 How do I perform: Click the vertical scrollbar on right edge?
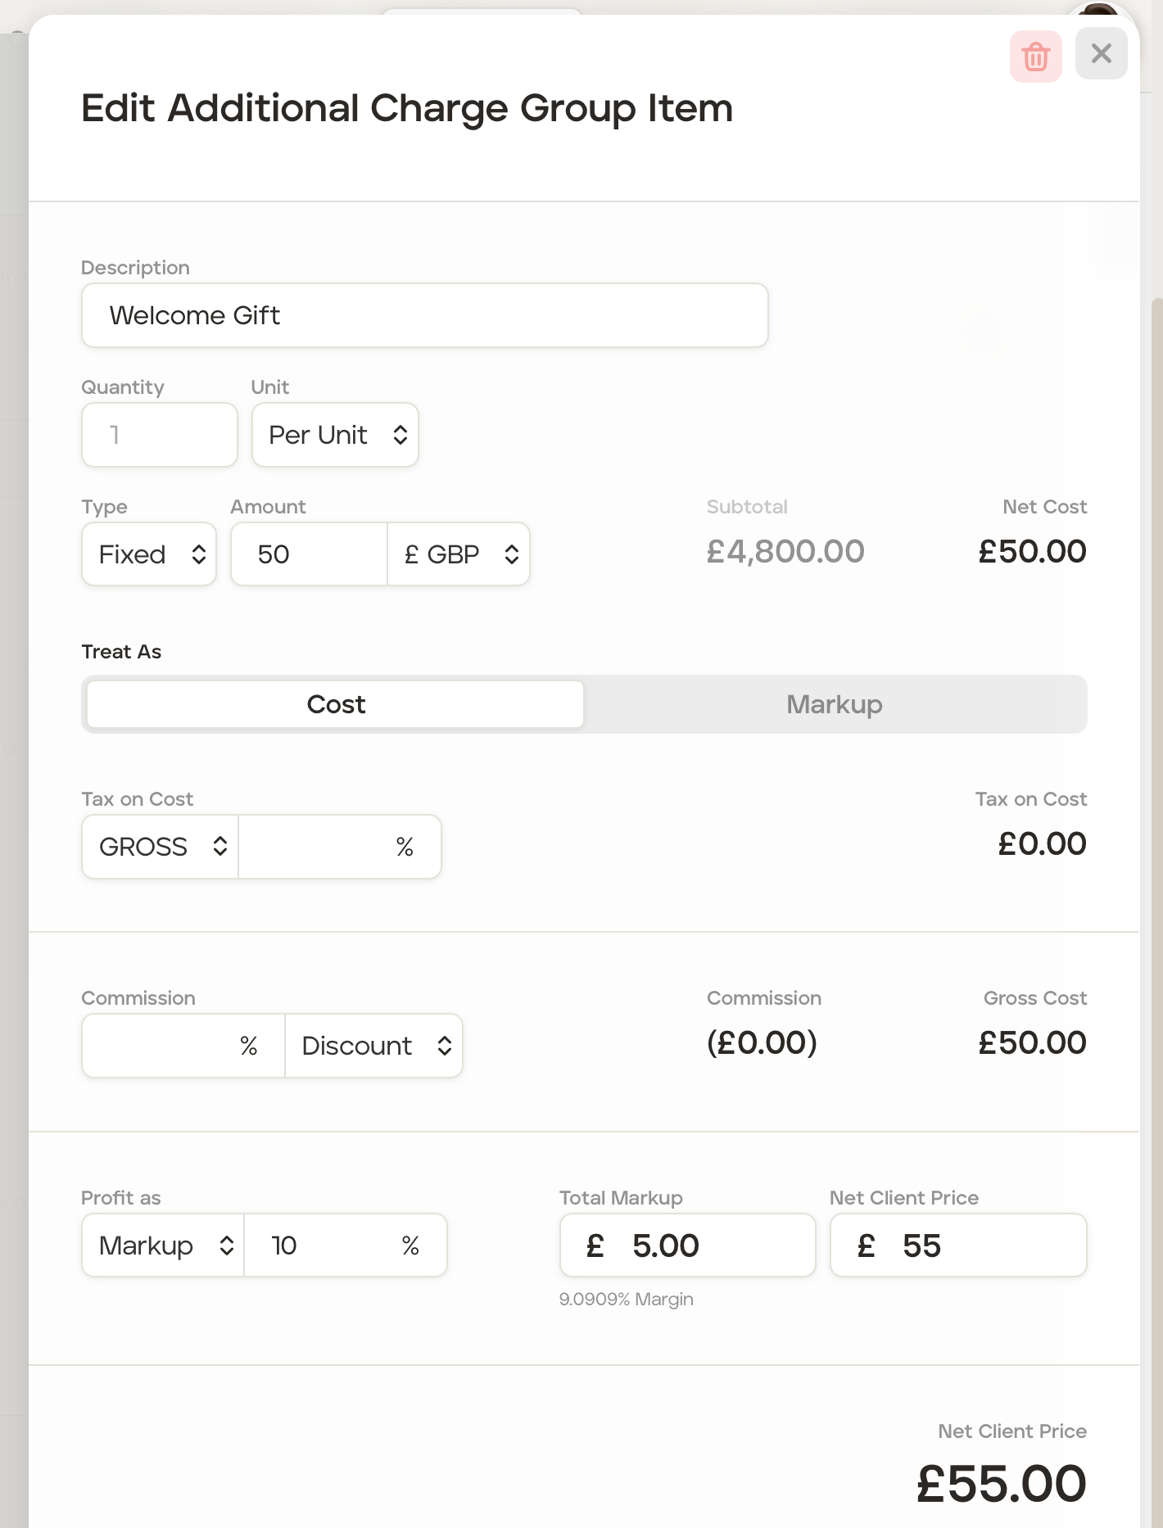(1156, 737)
